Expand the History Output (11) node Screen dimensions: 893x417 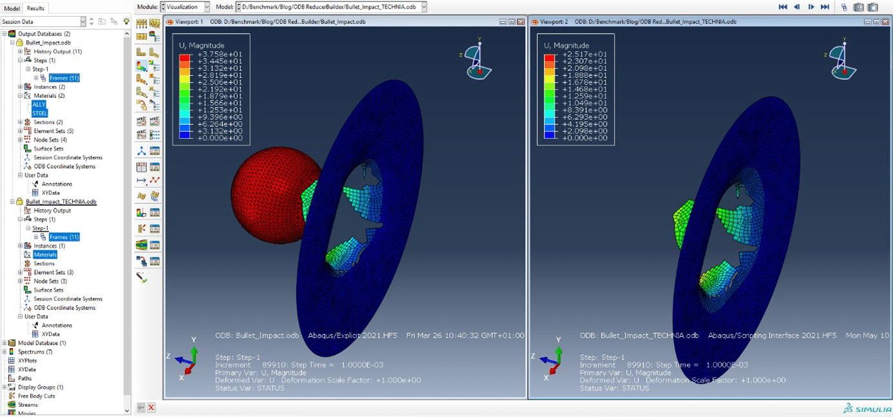(x=20, y=51)
